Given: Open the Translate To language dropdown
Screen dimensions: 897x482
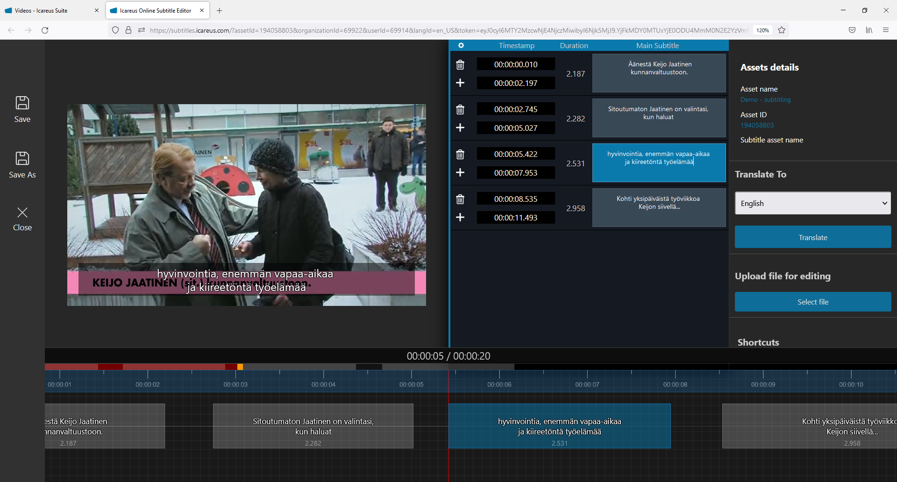Looking at the screenshot, I should pyautogui.click(x=812, y=203).
